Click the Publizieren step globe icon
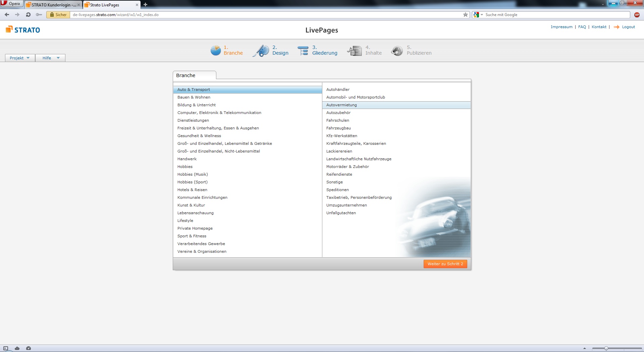The width and height of the screenshot is (644, 352). (x=397, y=51)
